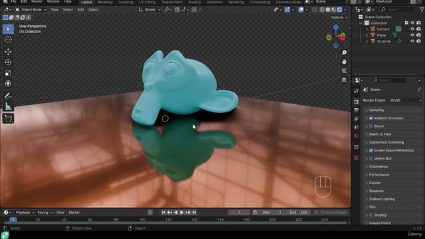The height and width of the screenshot is (239, 425).
Task: Jump to the last frame
Action: tap(194, 212)
